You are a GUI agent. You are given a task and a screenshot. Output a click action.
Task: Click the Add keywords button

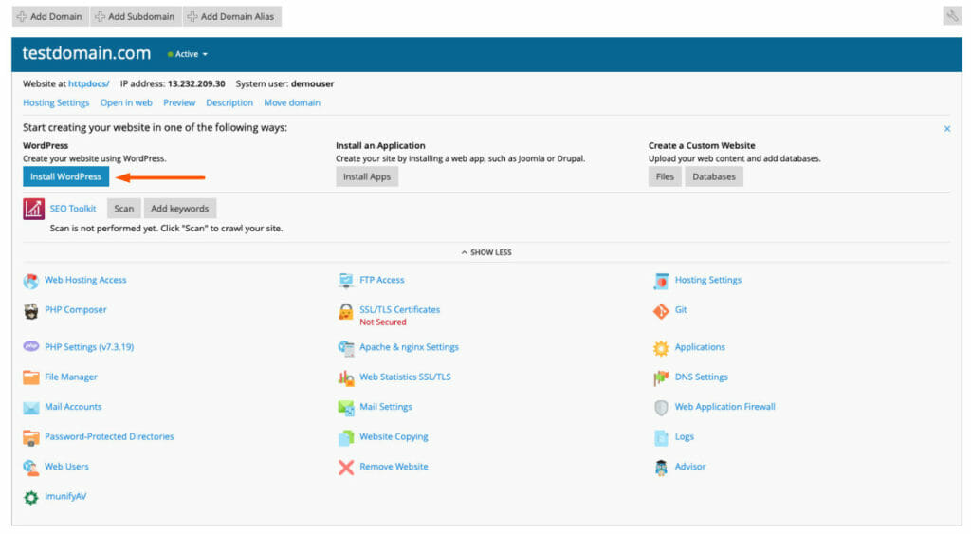tap(179, 208)
